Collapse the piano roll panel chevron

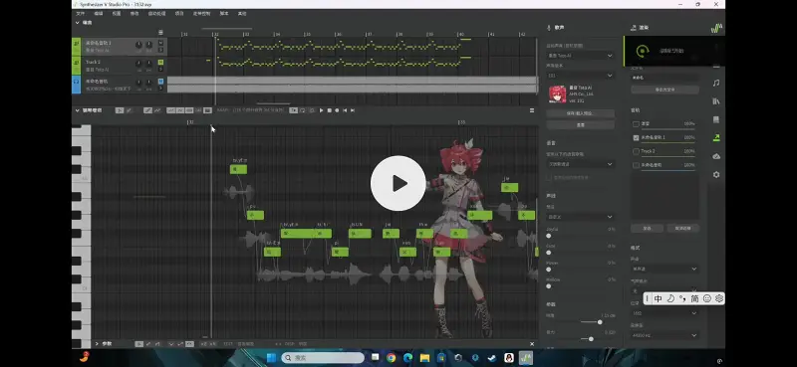point(78,110)
